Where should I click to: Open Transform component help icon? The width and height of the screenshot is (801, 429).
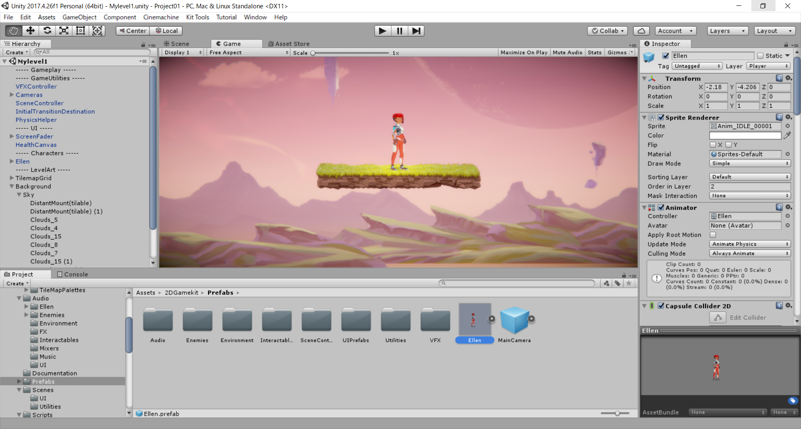[779, 78]
